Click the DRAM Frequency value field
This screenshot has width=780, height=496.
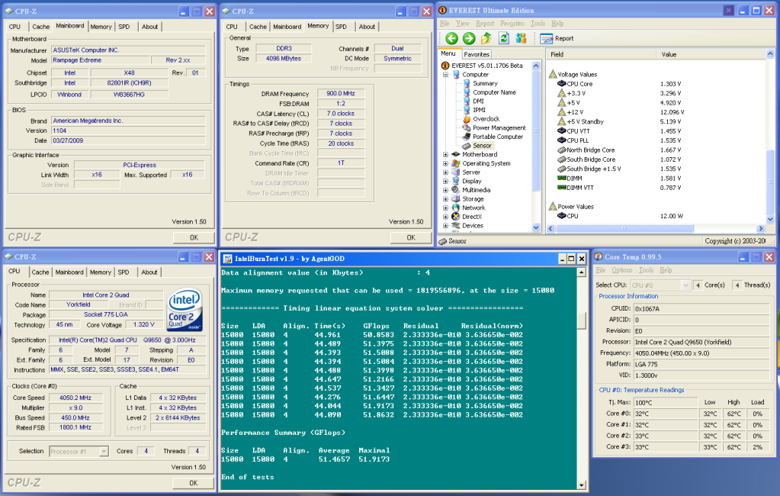(341, 94)
